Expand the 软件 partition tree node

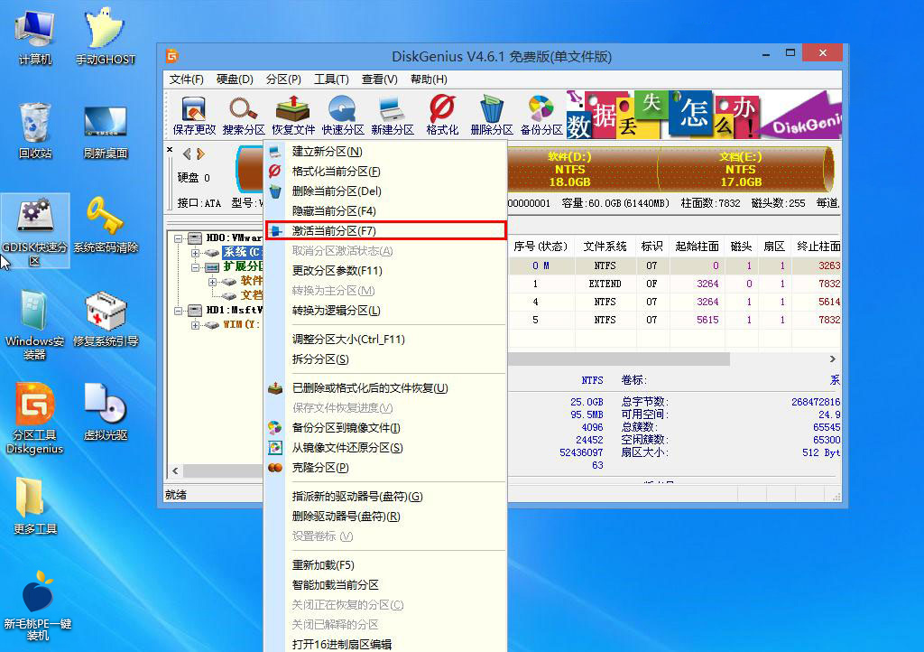(x=212, y=282)
